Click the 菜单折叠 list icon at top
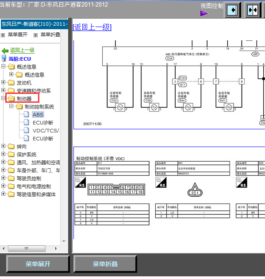265x279 pixels. pos(35,35)
